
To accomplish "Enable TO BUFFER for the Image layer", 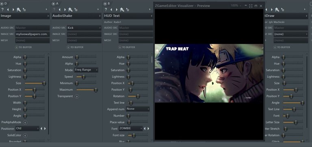I will pos(17,48).
